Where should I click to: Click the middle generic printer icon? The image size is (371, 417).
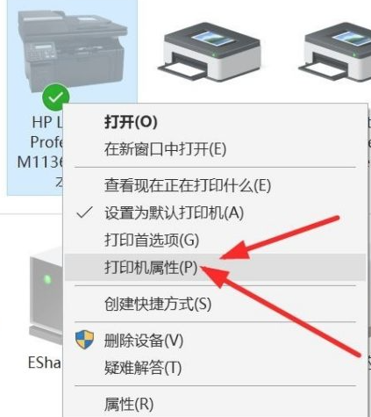[x=210, y=53]
